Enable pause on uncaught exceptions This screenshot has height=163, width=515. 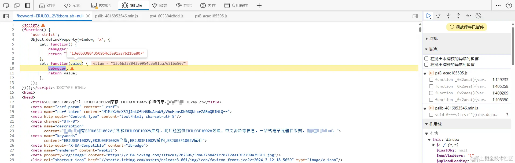pos(426,59)
